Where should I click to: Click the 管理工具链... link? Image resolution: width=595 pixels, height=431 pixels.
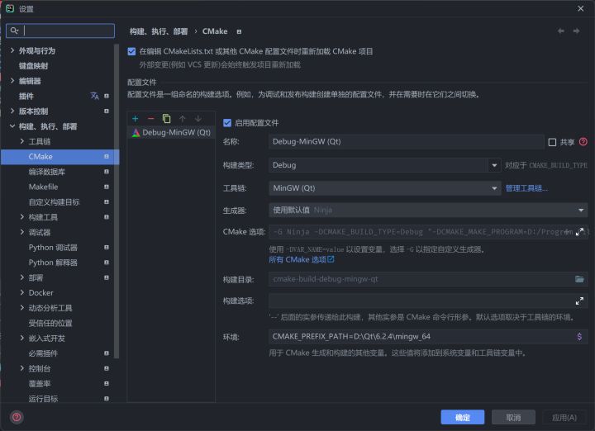[x=526, y=188]
